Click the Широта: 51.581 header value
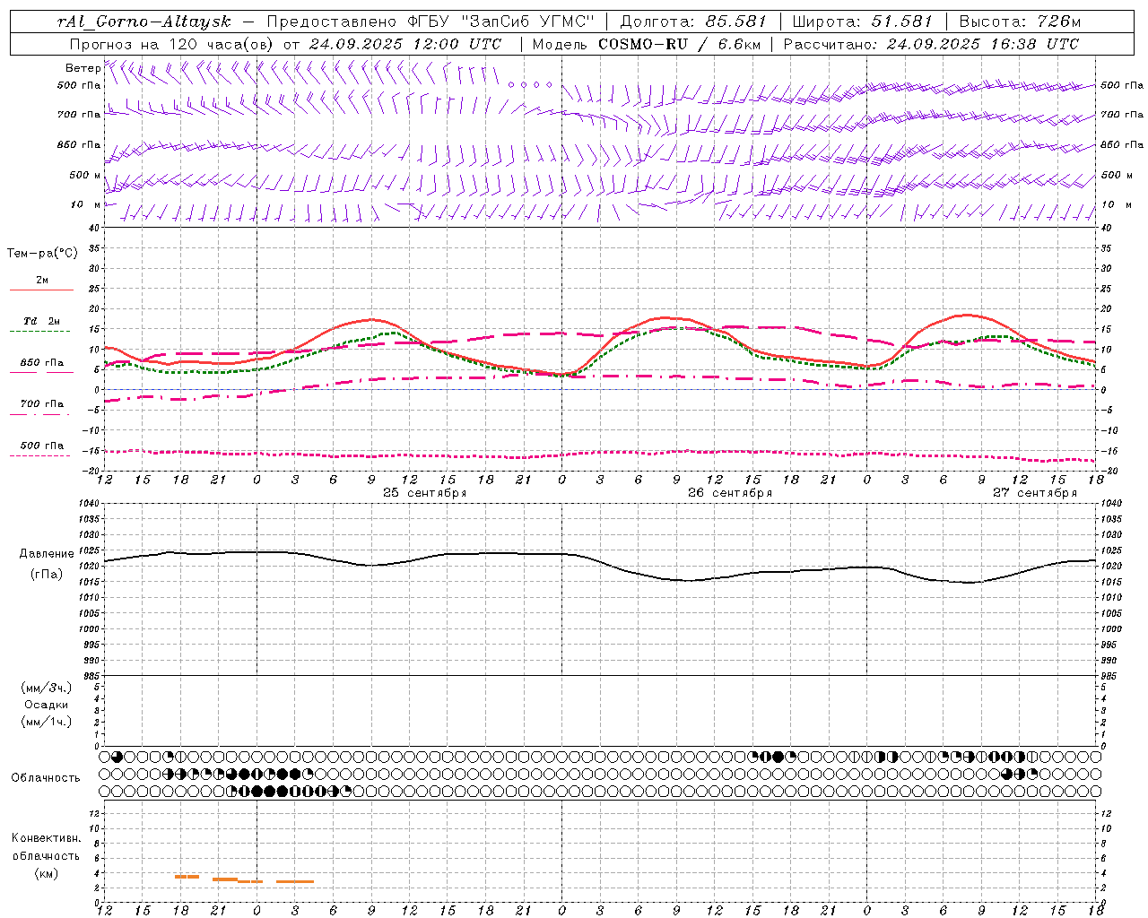Screen dimensions: 1148x918 point(863,22)
